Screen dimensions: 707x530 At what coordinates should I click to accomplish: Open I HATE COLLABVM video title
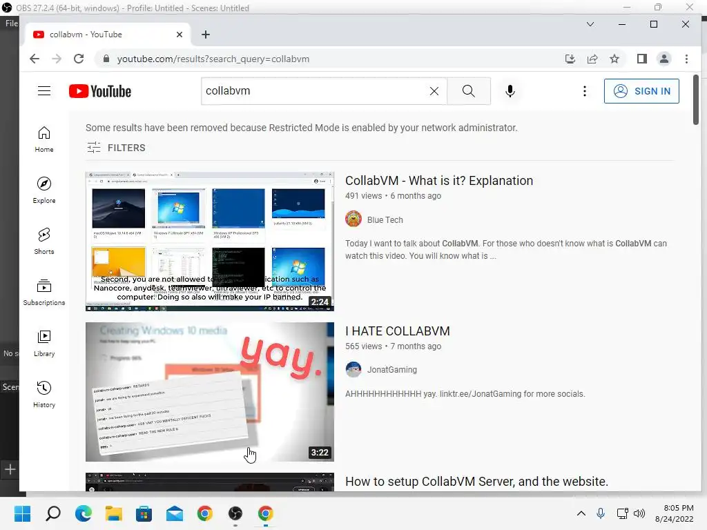[x=398, y=331]
